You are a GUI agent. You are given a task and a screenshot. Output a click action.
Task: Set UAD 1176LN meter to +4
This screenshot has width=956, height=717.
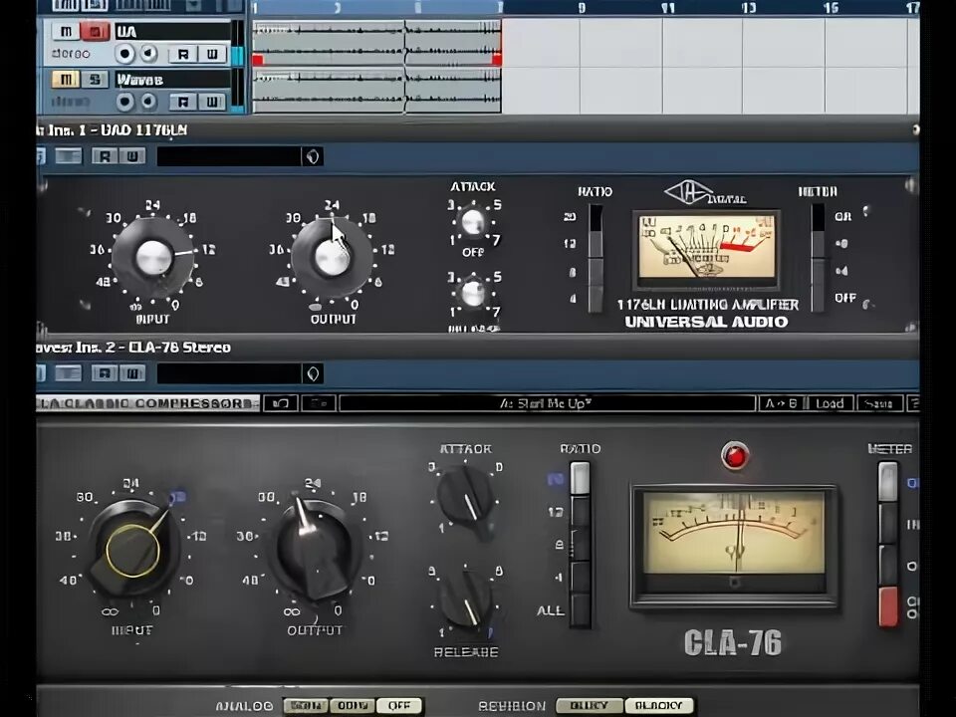(818, 272)
